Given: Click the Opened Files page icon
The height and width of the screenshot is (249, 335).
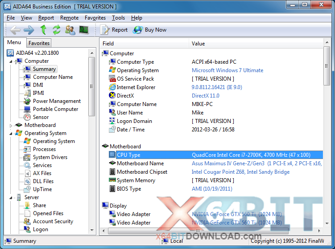Looking at the screenshot, I should [27, 213].
